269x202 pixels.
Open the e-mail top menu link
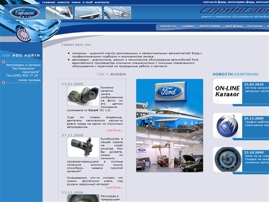pyautogui.click(x=88, y=2)
